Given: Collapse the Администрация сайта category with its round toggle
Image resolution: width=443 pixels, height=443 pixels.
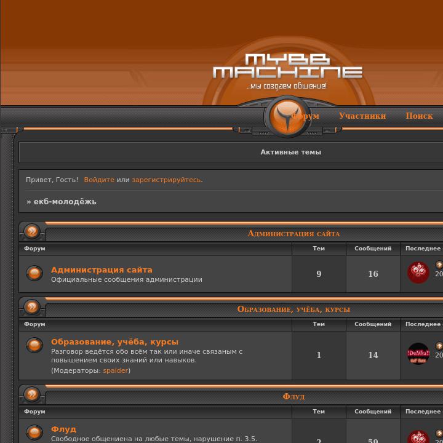Looking at the screenshot, I should click(32, 231).
